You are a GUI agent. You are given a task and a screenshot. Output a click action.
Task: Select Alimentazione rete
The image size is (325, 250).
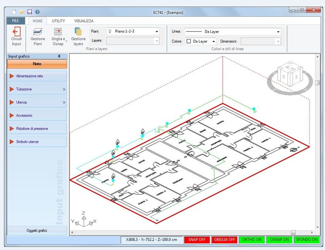37,76
